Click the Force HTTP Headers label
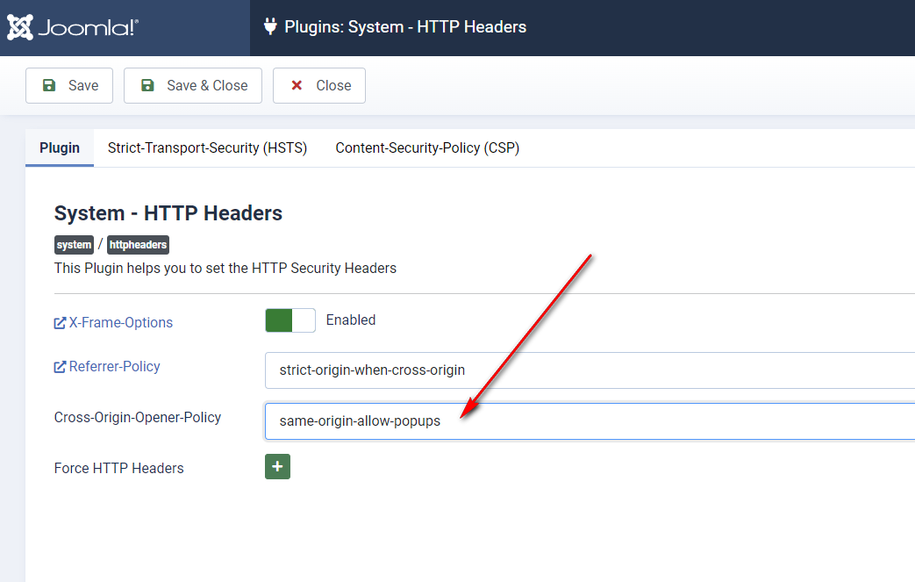This screenshot has height=582, width=915. [x=119, y=468]
